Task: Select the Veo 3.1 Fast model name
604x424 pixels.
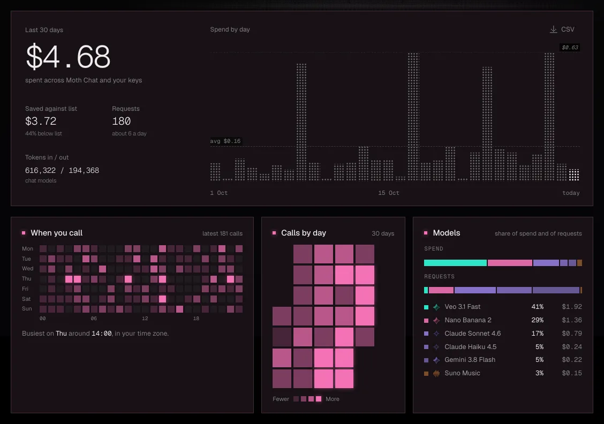Action: click(462, 307)
